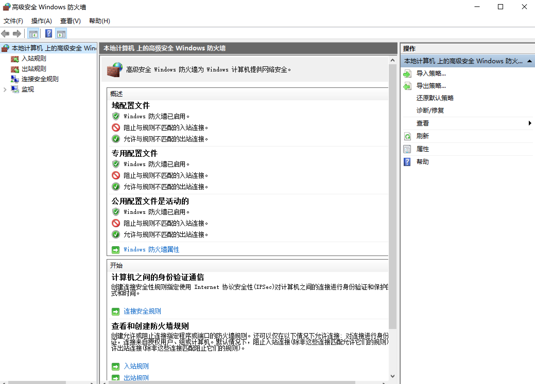Choose 导入策略... in the actions pane
The image size is (535, 384).
click(431, 74)
